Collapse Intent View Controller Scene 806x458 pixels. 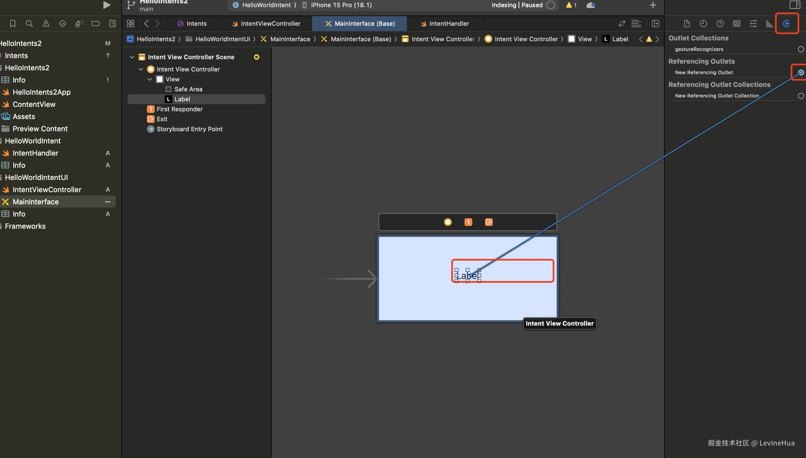point(132,57)
